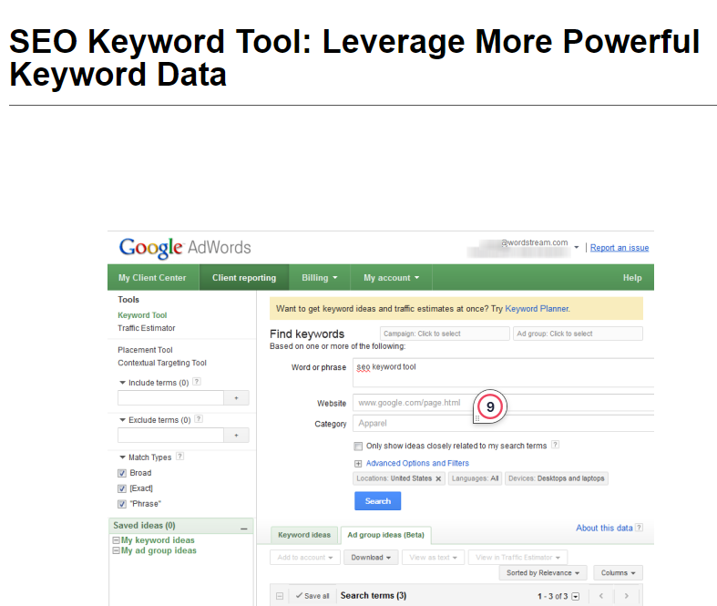Open the Billing dropdown menu
Viewport: 717px width, 606px height.
319,278
